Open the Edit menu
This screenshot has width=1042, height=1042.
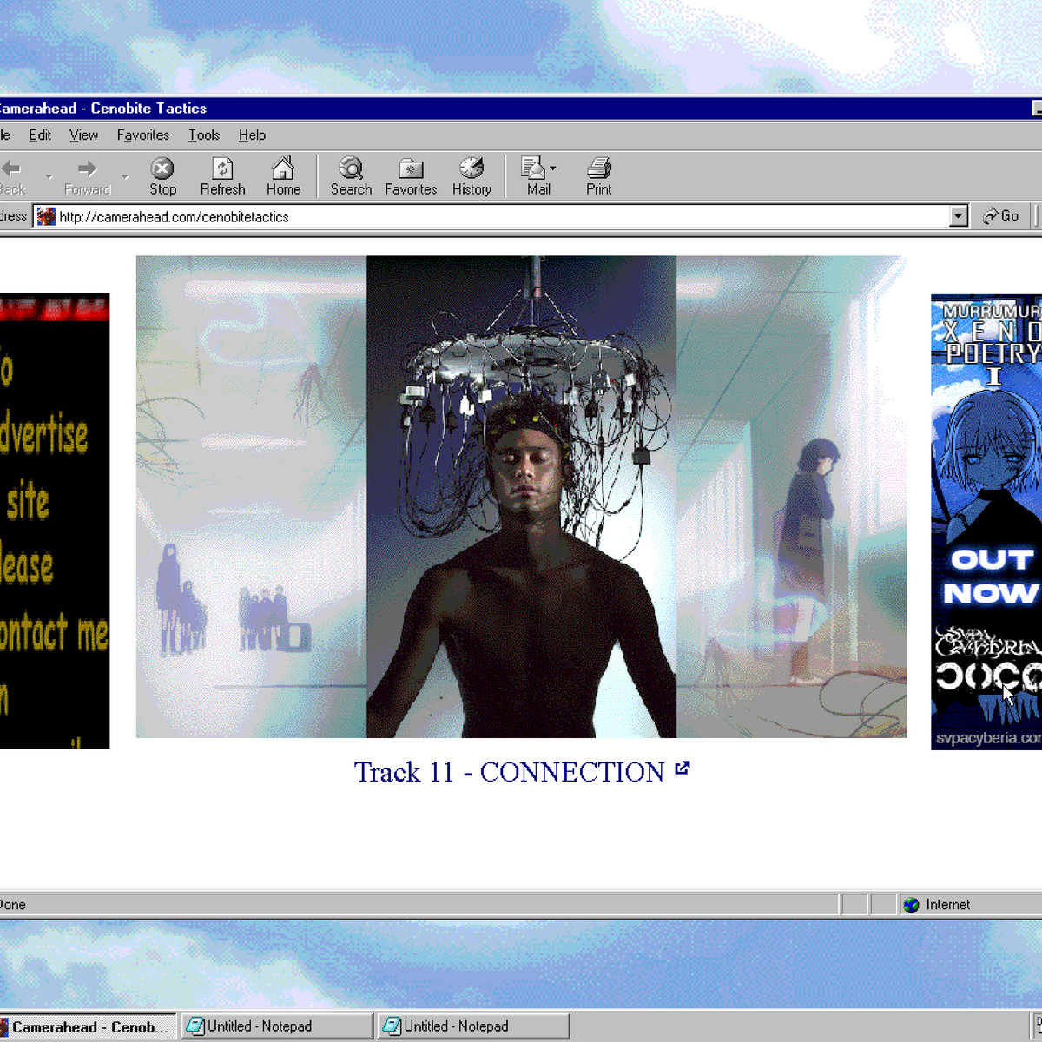coord(40,135)
